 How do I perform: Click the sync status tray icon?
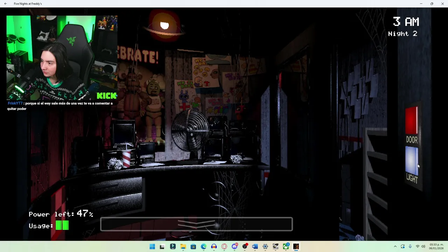tap(402, 247)
